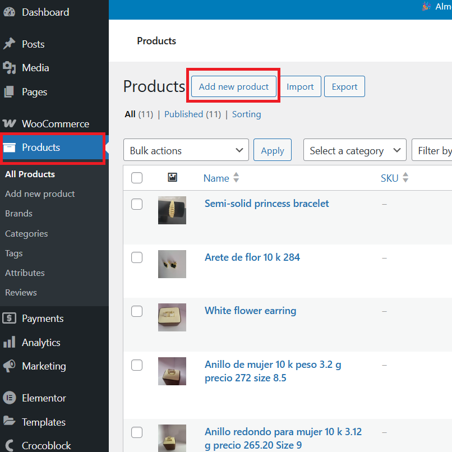Viewport: 452px width, 452px height.
Task: Click the Elementor logo icon
Action: point(9,398)
